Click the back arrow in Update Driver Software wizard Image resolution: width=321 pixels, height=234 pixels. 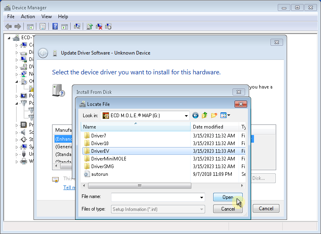pyautogui.click(x=43, y=53)
